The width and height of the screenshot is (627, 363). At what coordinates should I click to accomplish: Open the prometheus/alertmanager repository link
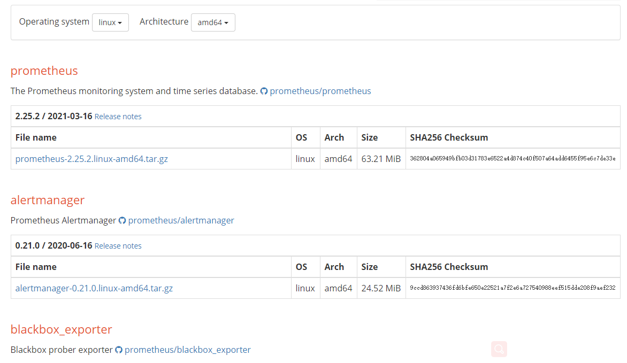click(181, 220)
